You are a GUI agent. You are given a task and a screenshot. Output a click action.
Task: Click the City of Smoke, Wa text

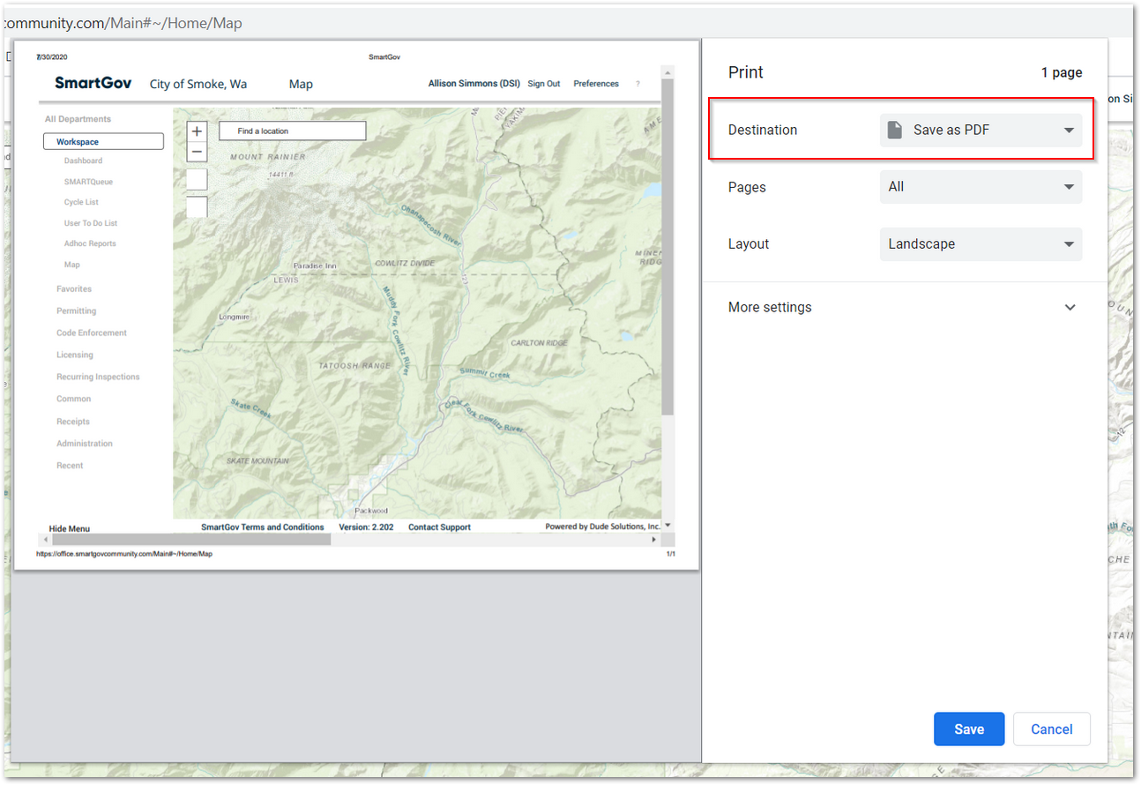coord(198,85)
